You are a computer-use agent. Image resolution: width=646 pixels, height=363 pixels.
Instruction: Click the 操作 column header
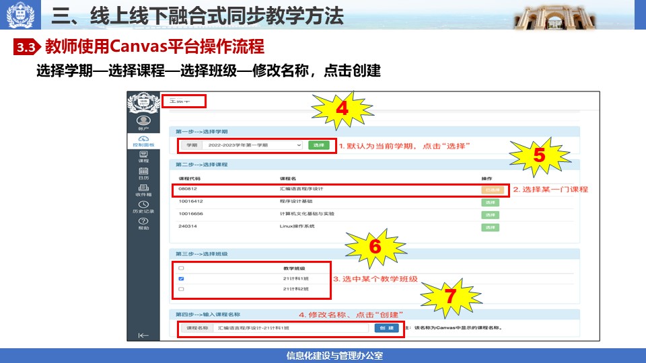point(487,179)
